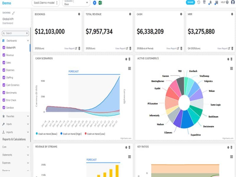The height and width of the screenshot is (177, 236).
Task: Open the notifications bell icon
Action: 210,3
